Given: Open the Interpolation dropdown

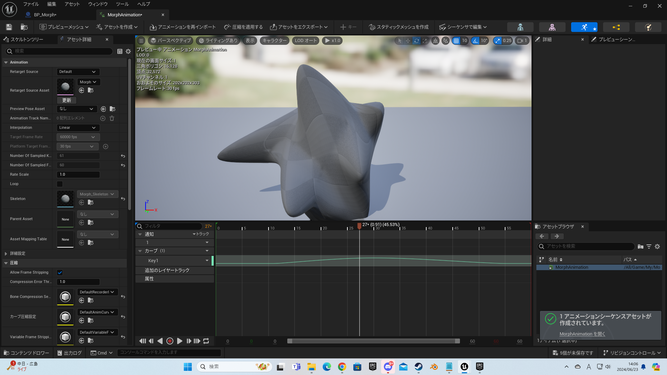Looking at the screenshot, I should [x=77, y=127].
